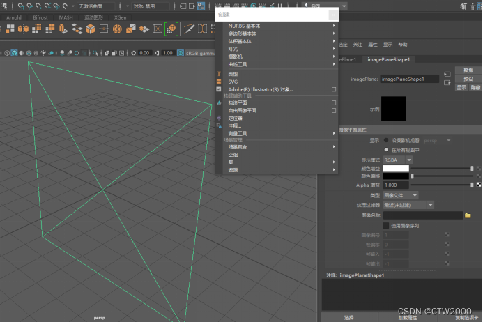The height and width of the screenshot is (322, 483).
Task: Click the sRGB color management toggle icon
Action: click(181, 53)
